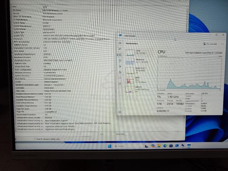
Task: Select the Wi-Fi performance entry
Action: [137, 80]
